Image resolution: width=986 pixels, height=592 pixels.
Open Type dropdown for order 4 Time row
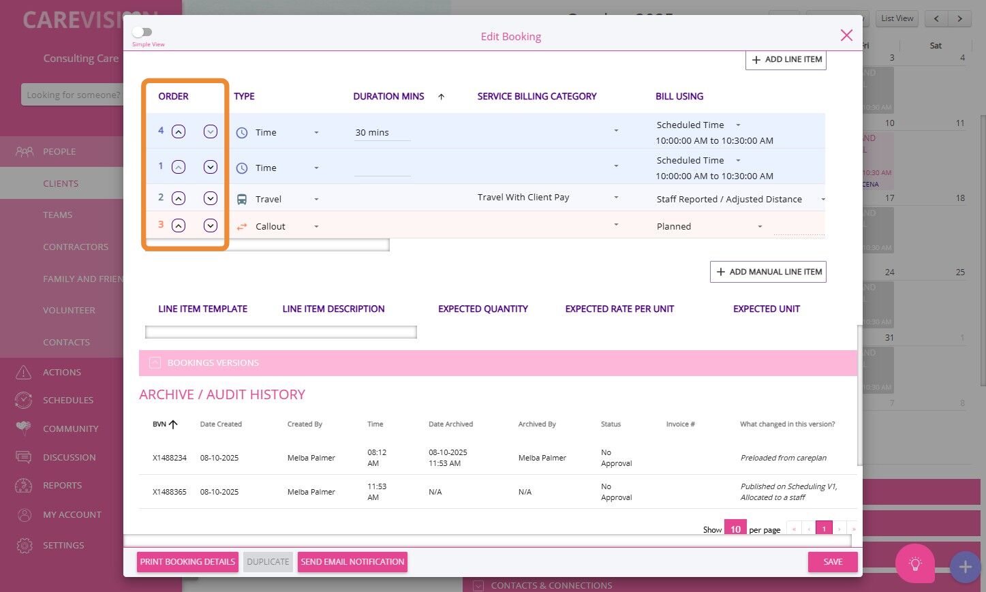316,132
